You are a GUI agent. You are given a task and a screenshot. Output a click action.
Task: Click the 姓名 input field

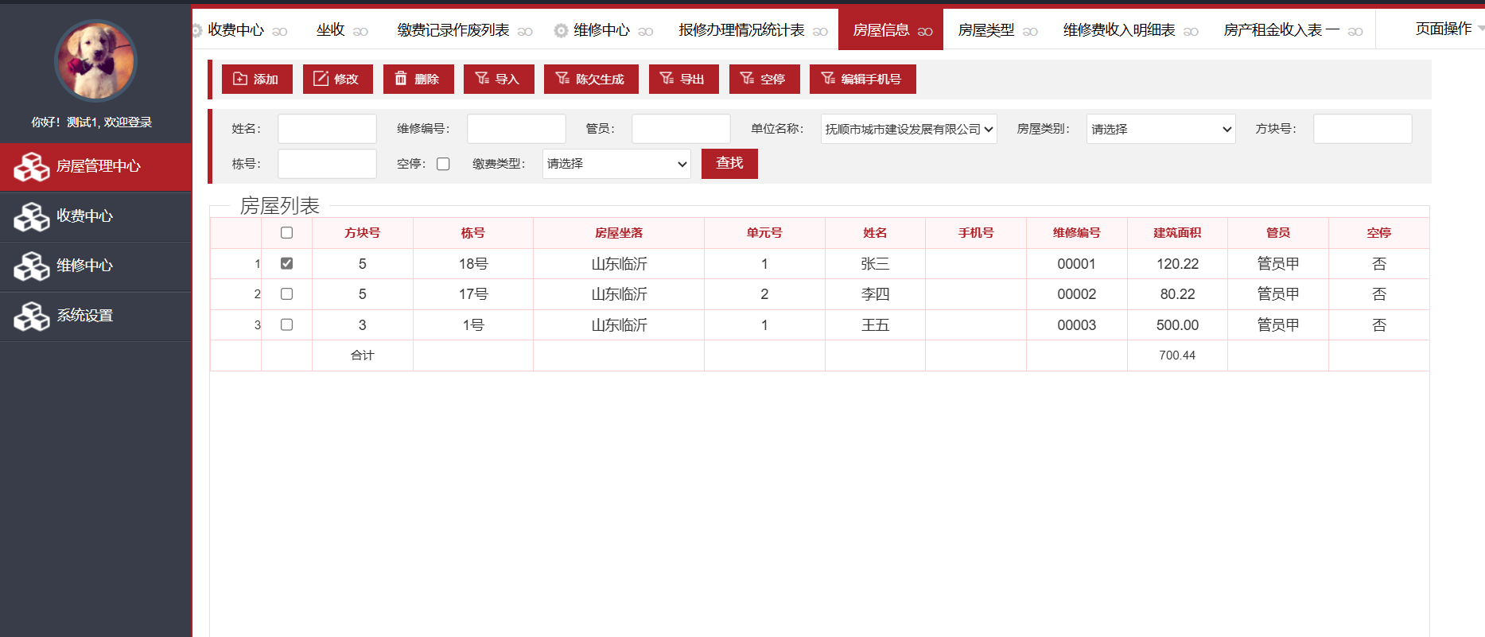click(x=327, y=129)
